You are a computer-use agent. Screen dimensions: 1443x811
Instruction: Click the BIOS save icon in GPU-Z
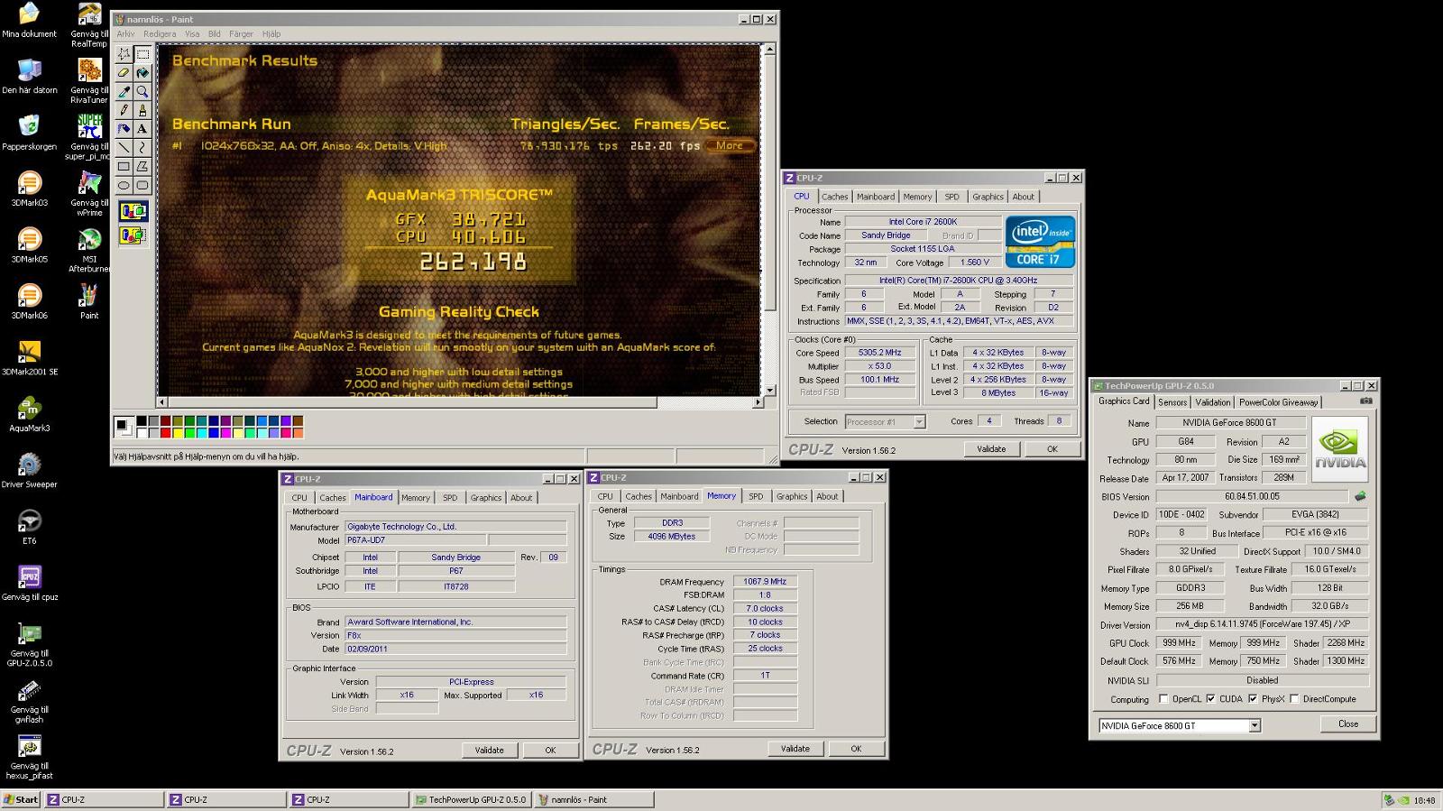[x=1360, y=496]
